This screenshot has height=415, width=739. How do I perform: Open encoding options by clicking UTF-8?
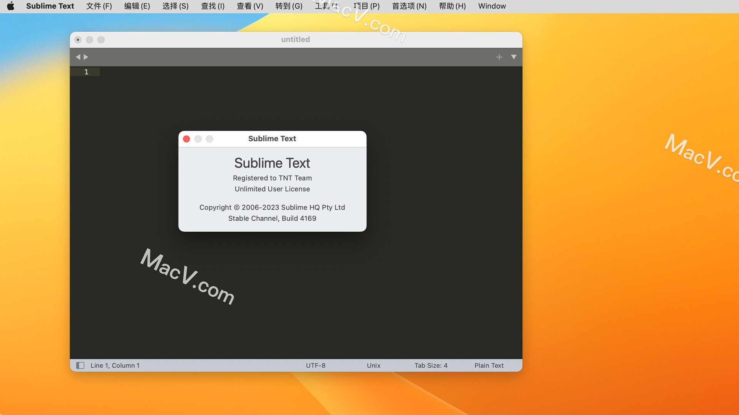click(316, 365)
